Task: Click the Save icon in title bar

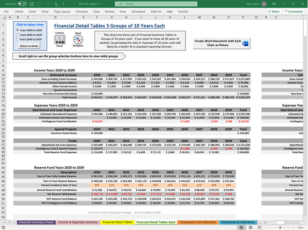Action: click(33, 4)
